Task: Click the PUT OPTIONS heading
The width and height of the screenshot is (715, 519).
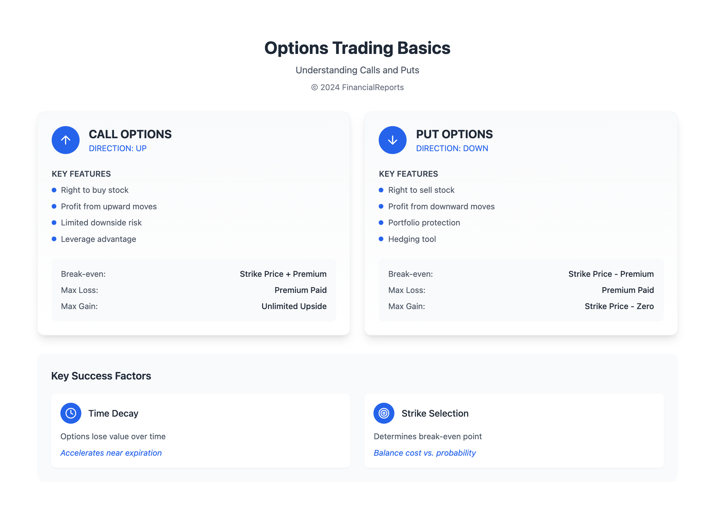Action: pyautogui.click(x=454, y=134)
